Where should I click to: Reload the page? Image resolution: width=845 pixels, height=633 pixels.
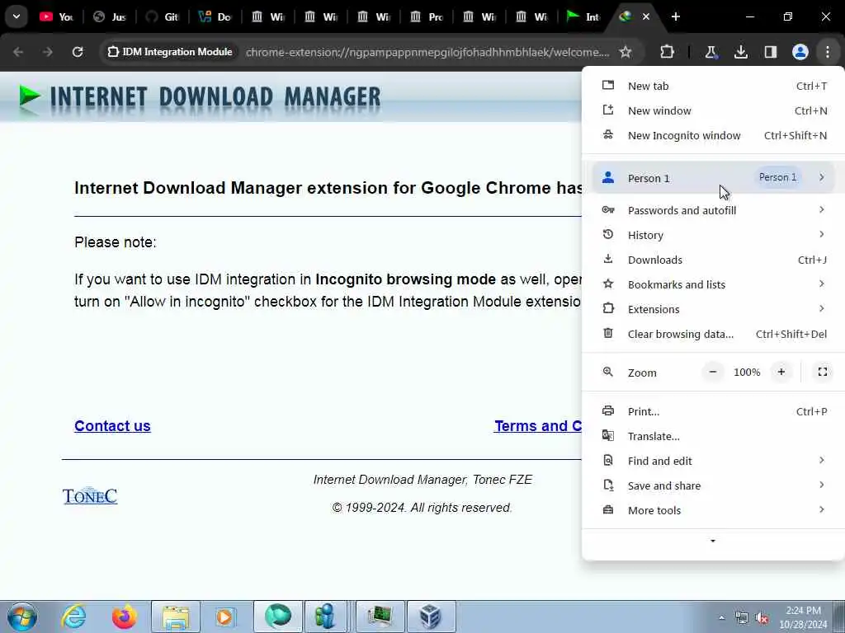[x=78, y=52]
